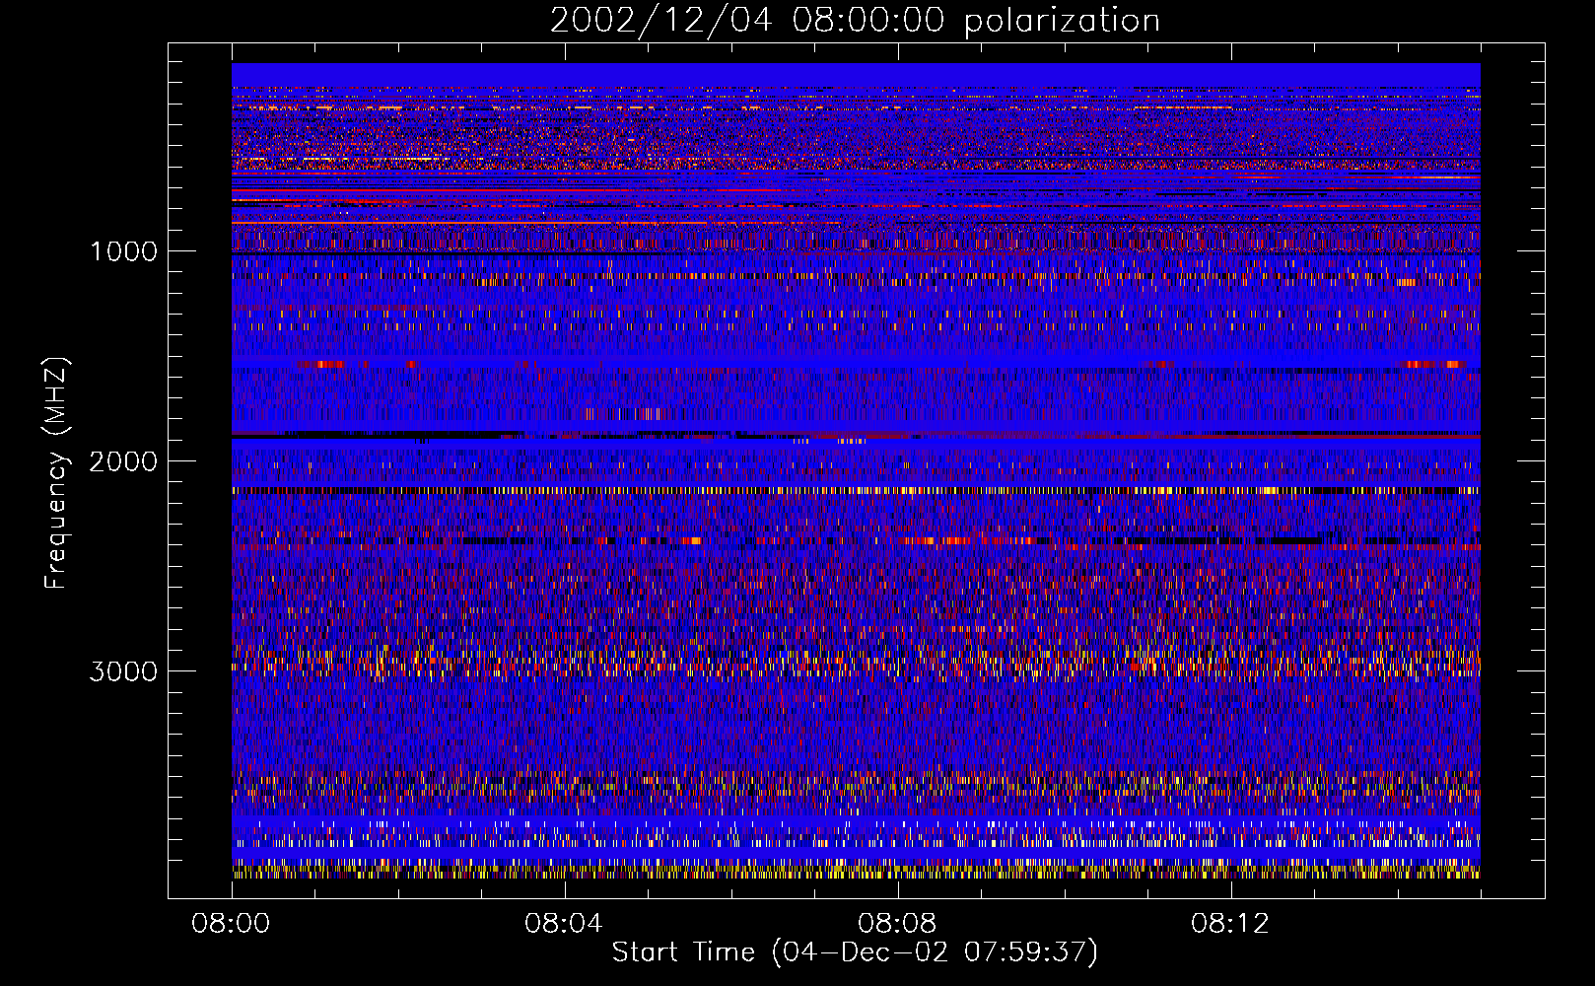
Task: Click the 08:04 time tick label
Action: tap(564, 924)
